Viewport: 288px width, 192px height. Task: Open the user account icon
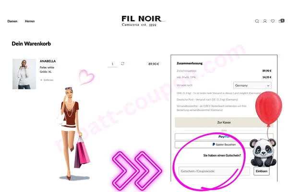[x=265, y=21]
